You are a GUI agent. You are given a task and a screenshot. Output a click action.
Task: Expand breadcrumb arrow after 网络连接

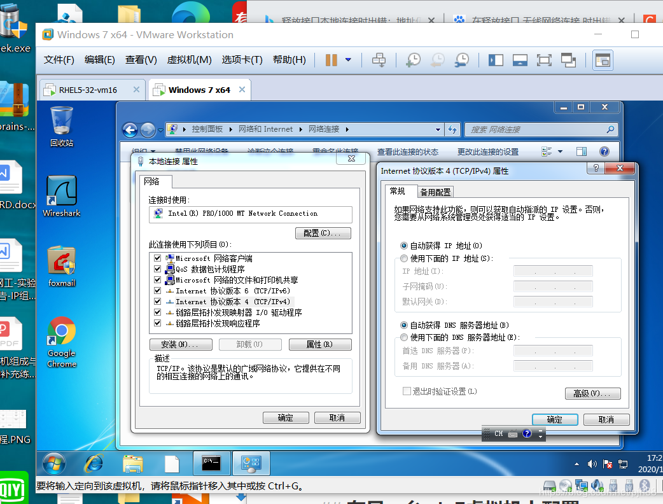(x=347, y=129)
